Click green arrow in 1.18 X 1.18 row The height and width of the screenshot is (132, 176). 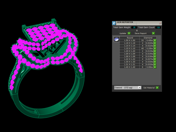coord(155,43)
